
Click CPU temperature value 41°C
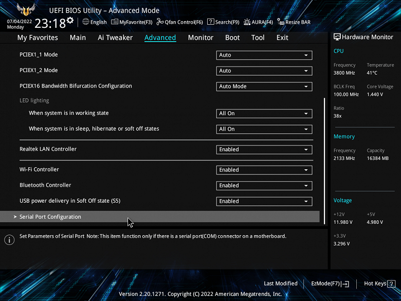pos(372,73)
